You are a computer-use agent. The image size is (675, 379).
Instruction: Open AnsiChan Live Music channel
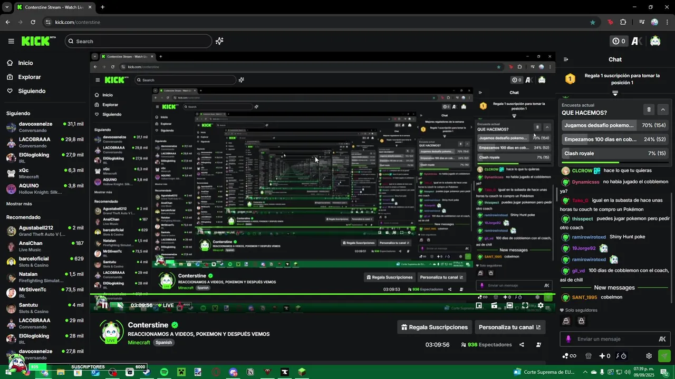tap(45, 246)
